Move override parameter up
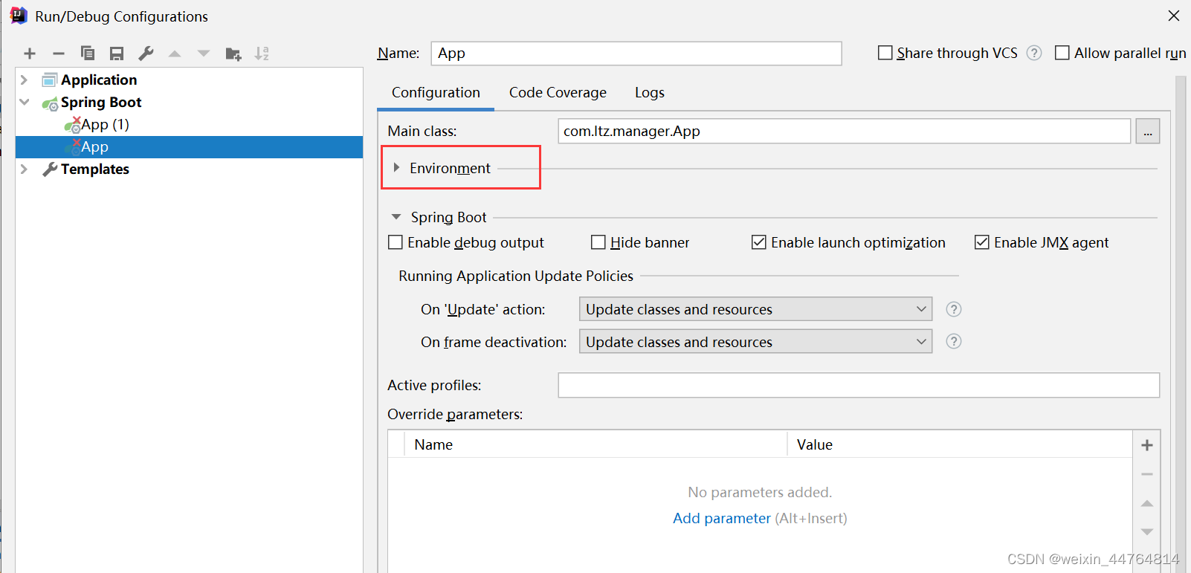Viewport: 1191px width, 573px height. pyautogui.click(x=1147, y=503)
